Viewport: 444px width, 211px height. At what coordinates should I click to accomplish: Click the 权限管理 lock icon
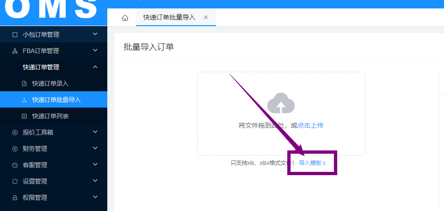[x=15, y=197]
